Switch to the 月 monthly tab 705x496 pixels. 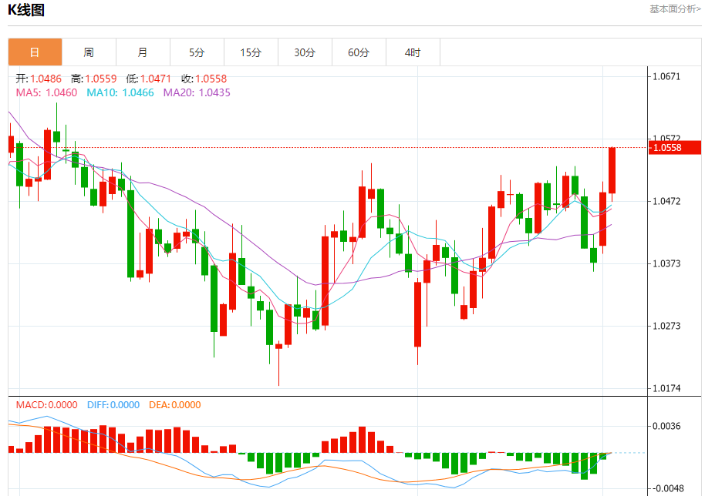click(143, 52)
